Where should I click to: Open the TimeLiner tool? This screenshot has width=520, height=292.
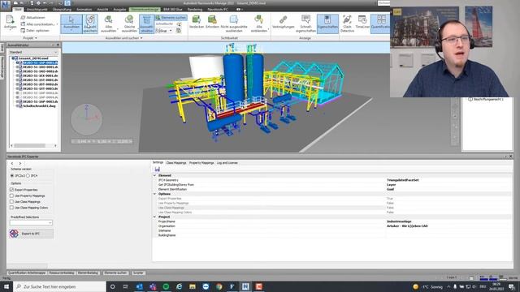(362, 22)
